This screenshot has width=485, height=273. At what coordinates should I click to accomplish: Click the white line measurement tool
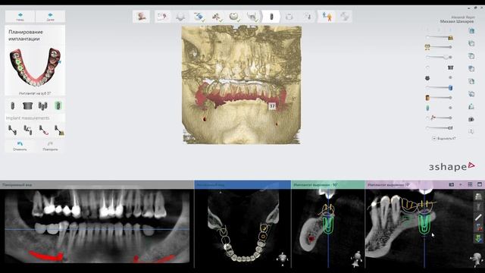(478, 218)
